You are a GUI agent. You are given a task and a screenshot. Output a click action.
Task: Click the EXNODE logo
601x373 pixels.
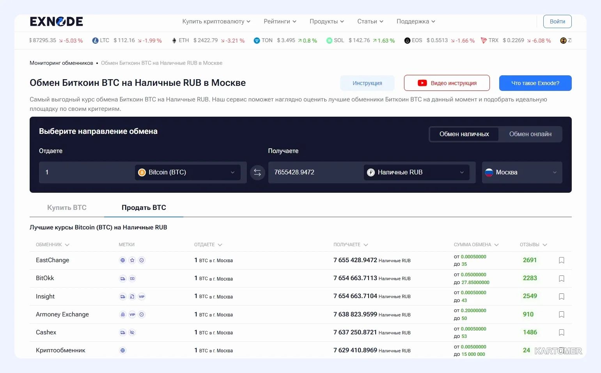(57, 21)
